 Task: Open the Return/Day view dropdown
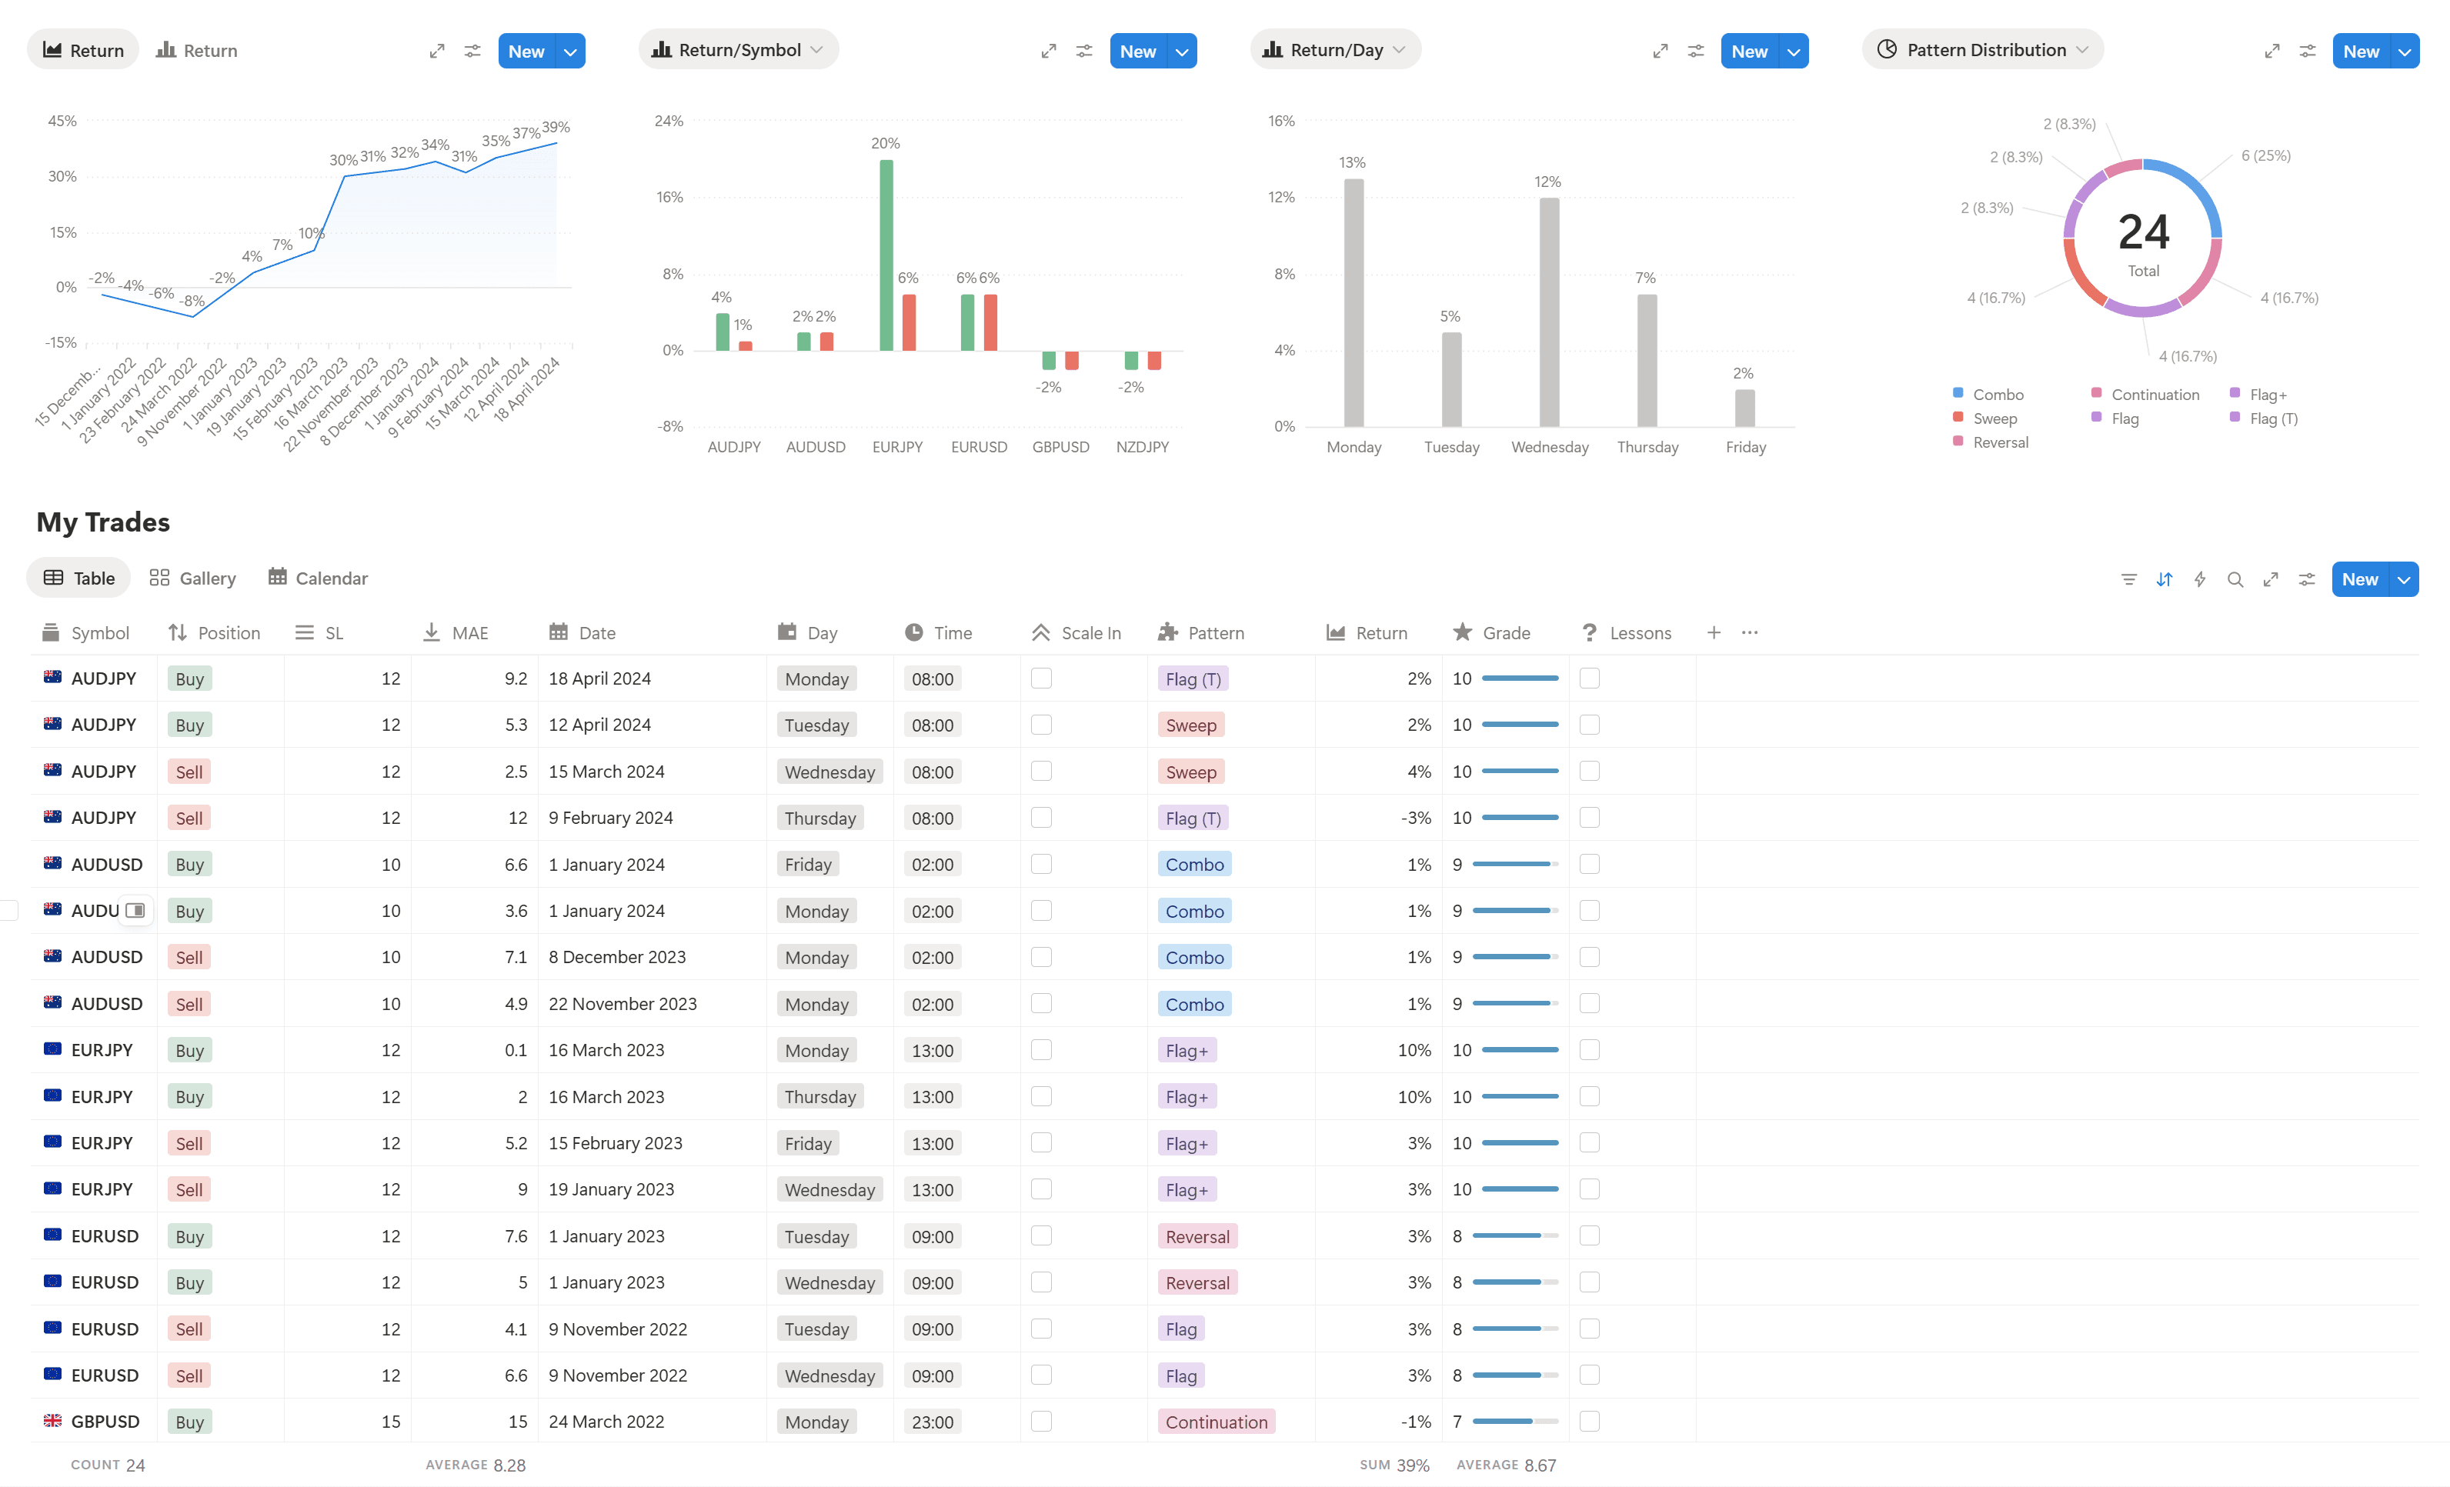[1334, 50]
